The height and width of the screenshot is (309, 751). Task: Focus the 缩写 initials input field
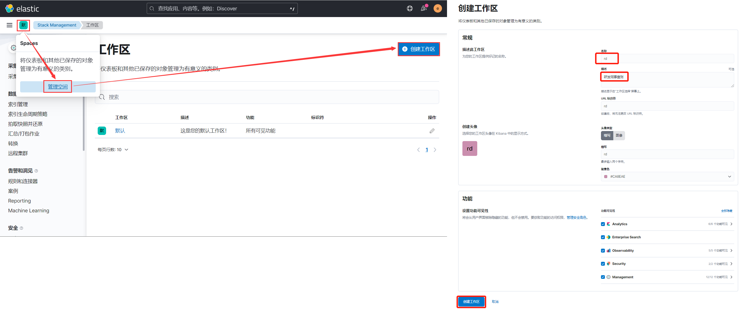667,154
